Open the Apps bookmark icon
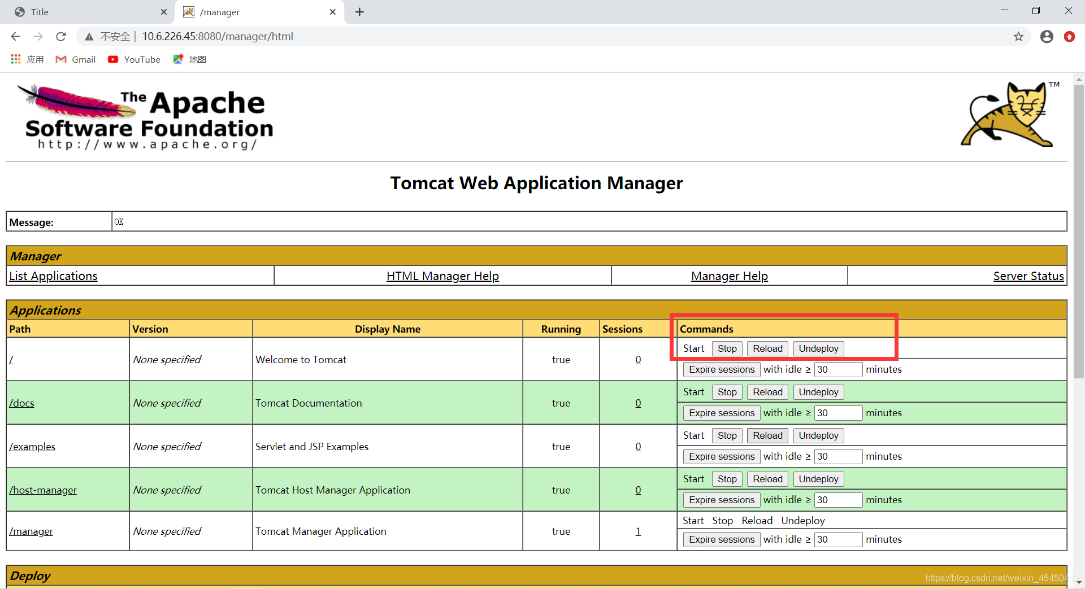Screen dimensions: 1085x589 coord(16,59)
